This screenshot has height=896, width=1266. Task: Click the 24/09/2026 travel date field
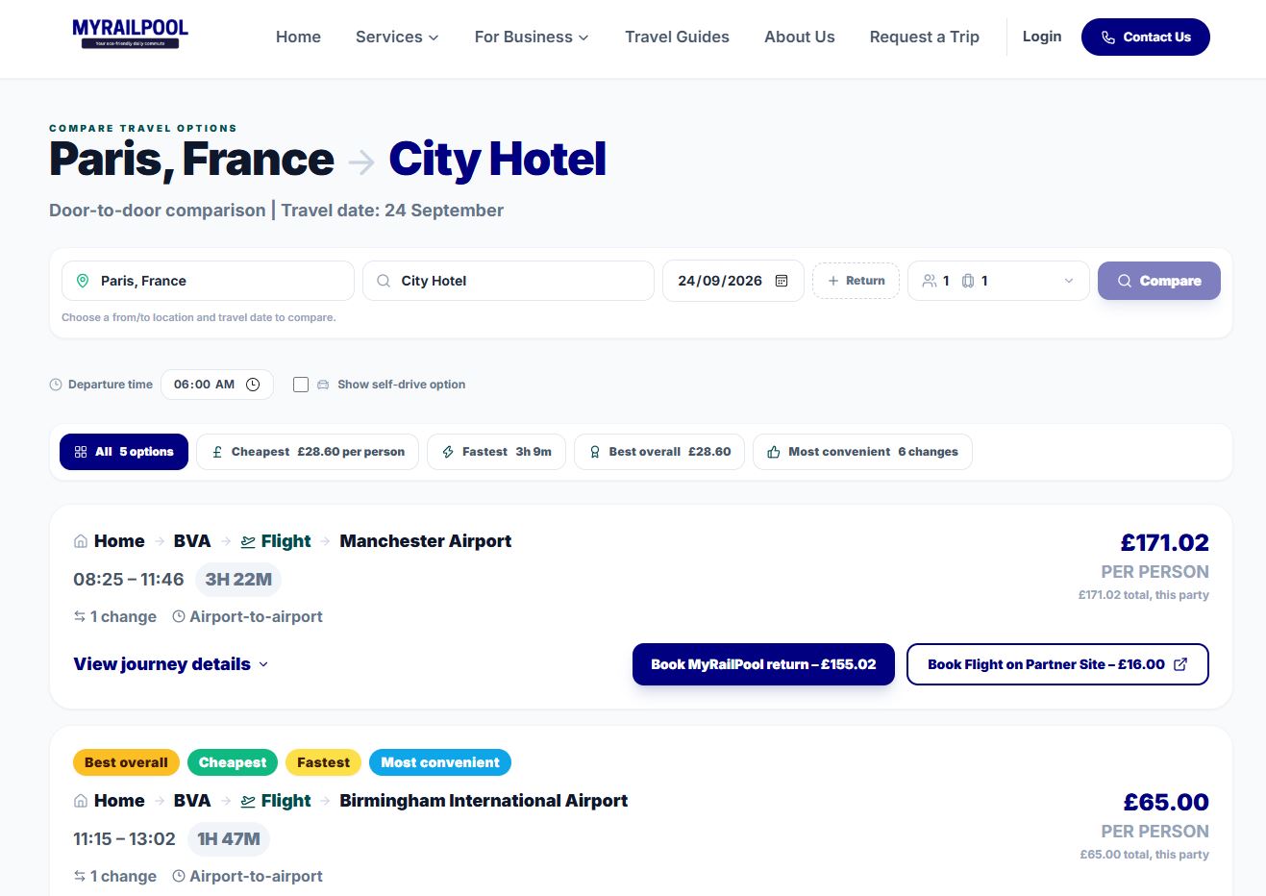click(732, 281)
